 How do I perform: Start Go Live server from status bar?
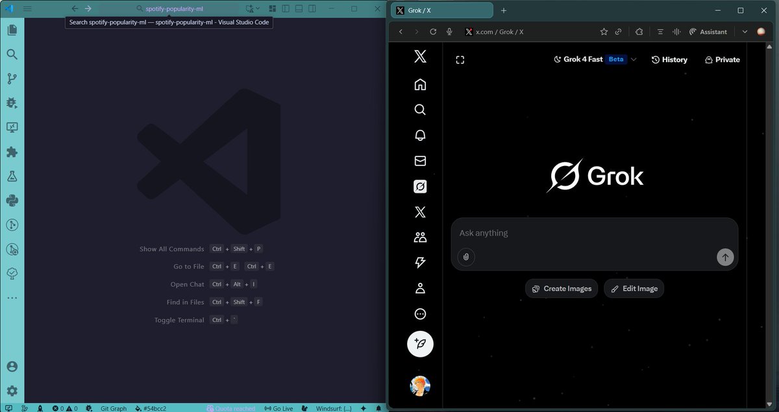click(x=278, y=408)
